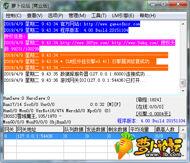
Task: Click the MonG0/0/0 MonP0/0/0 ObjRun0/0 line
Action: click(x=37, y=122)
